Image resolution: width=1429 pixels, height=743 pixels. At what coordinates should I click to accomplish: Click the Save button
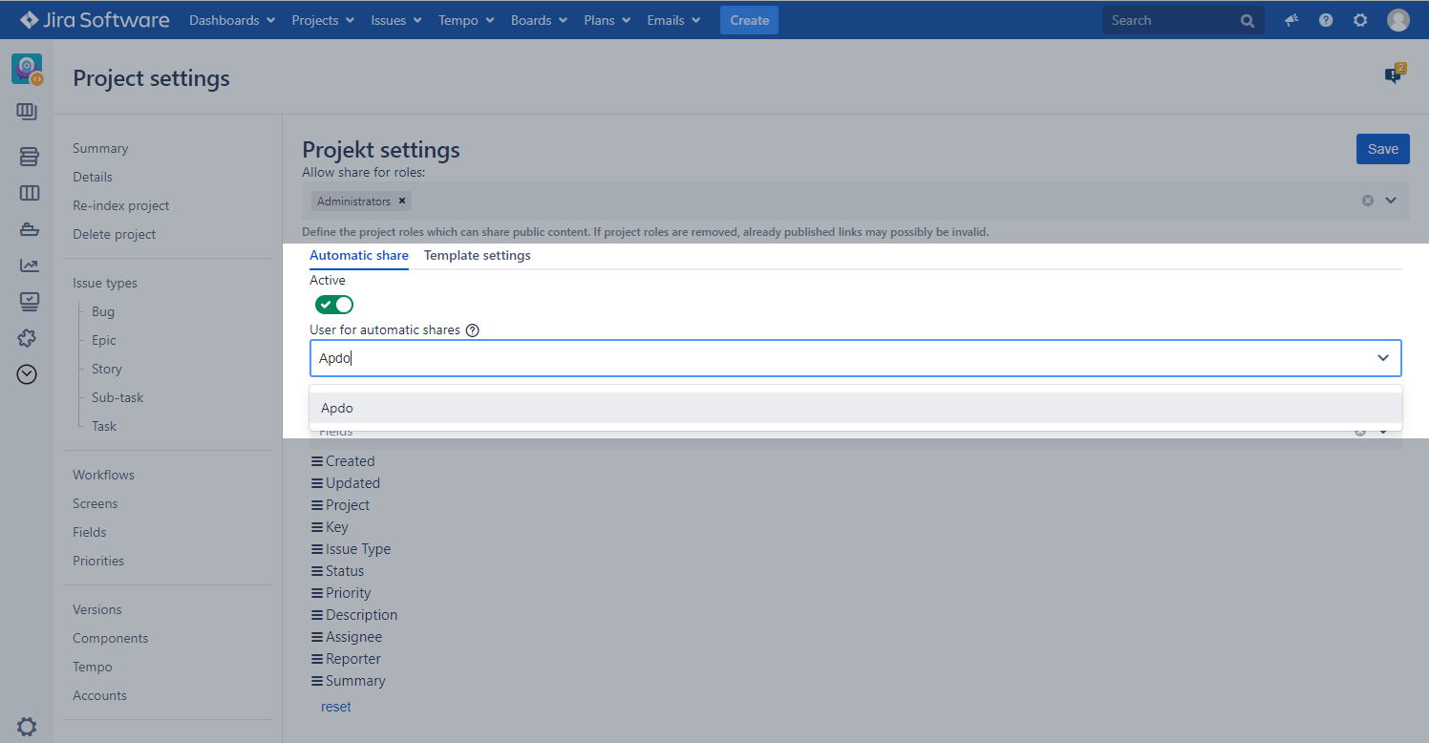pyautogui.click(x=1382, y=149)
